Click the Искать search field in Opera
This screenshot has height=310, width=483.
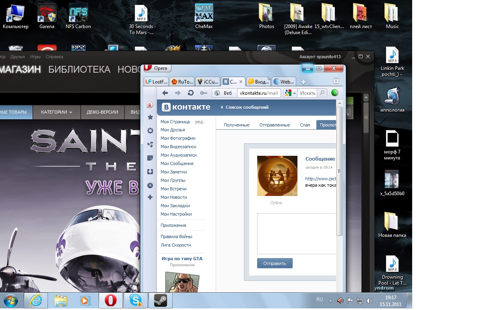pos(308,93)
